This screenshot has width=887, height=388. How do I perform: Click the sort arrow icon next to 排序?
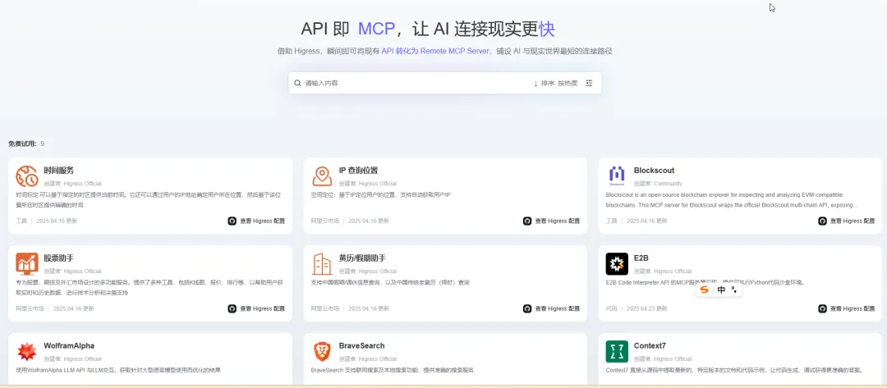tap(535, 84)
